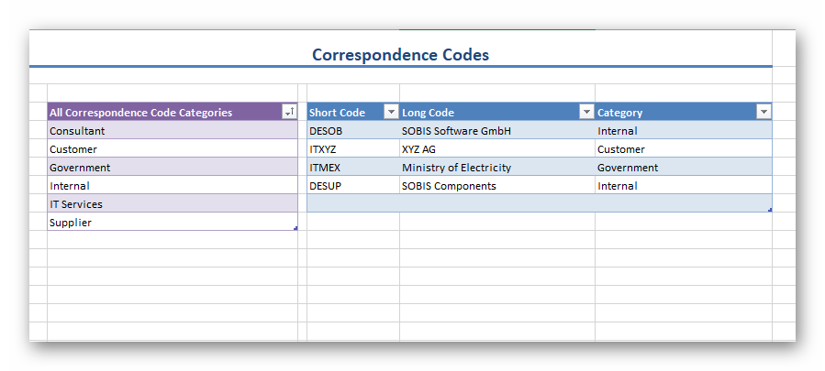Viewport: 825px width, 371px height.
Task: Select the IT Services category cell
Action: [172, 204]
